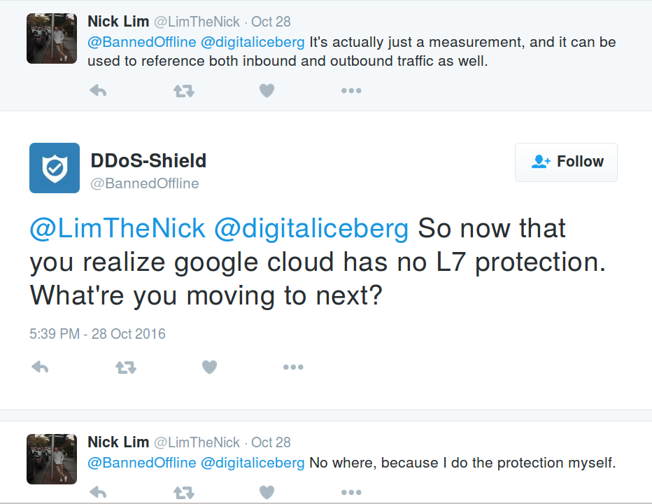Open @LimTheNick mention in main tweet

(x=118, y=228)
